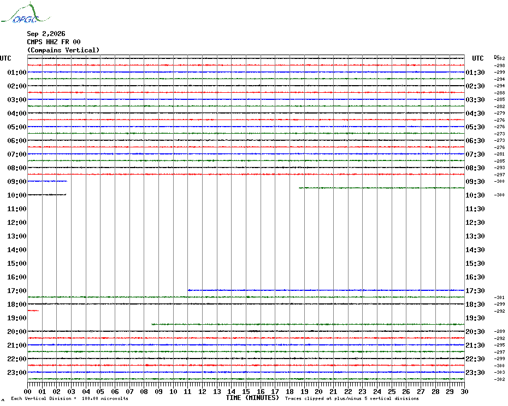
Task: Click the Traces clipped footer note
Action: click(352, 398)
